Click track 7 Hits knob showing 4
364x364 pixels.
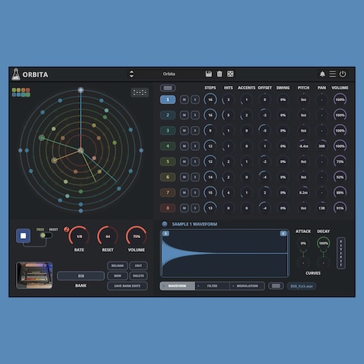[x=229, y=193]
